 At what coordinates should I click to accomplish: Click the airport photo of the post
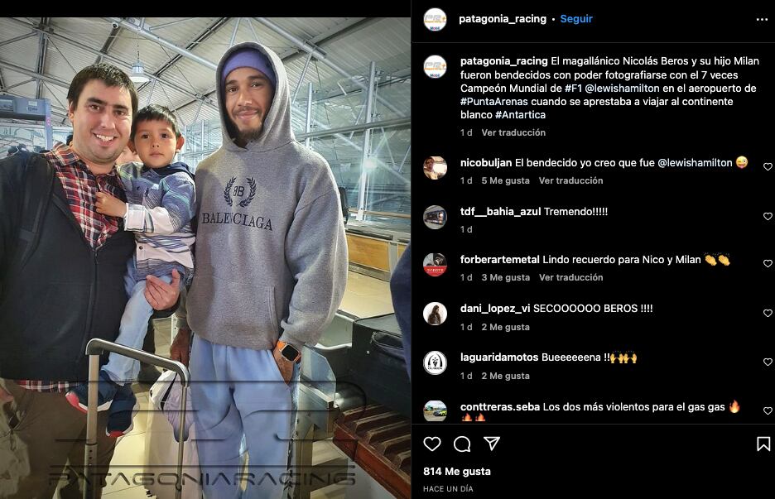pos(205,258)
